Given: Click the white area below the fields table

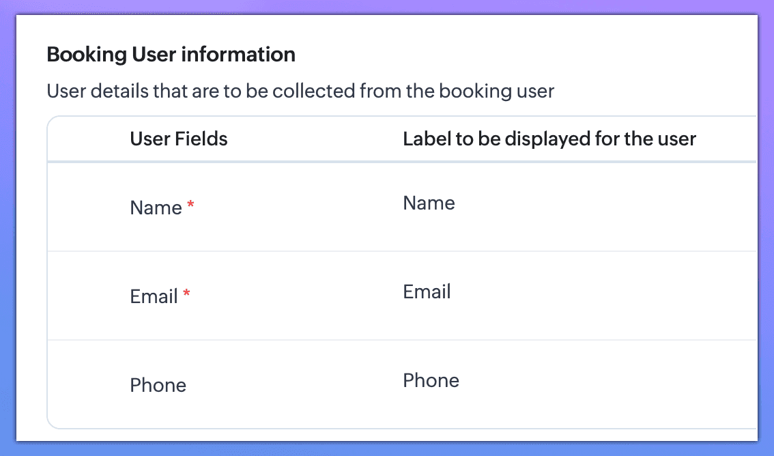Looking at the screenshot, I should coord(387,435).
